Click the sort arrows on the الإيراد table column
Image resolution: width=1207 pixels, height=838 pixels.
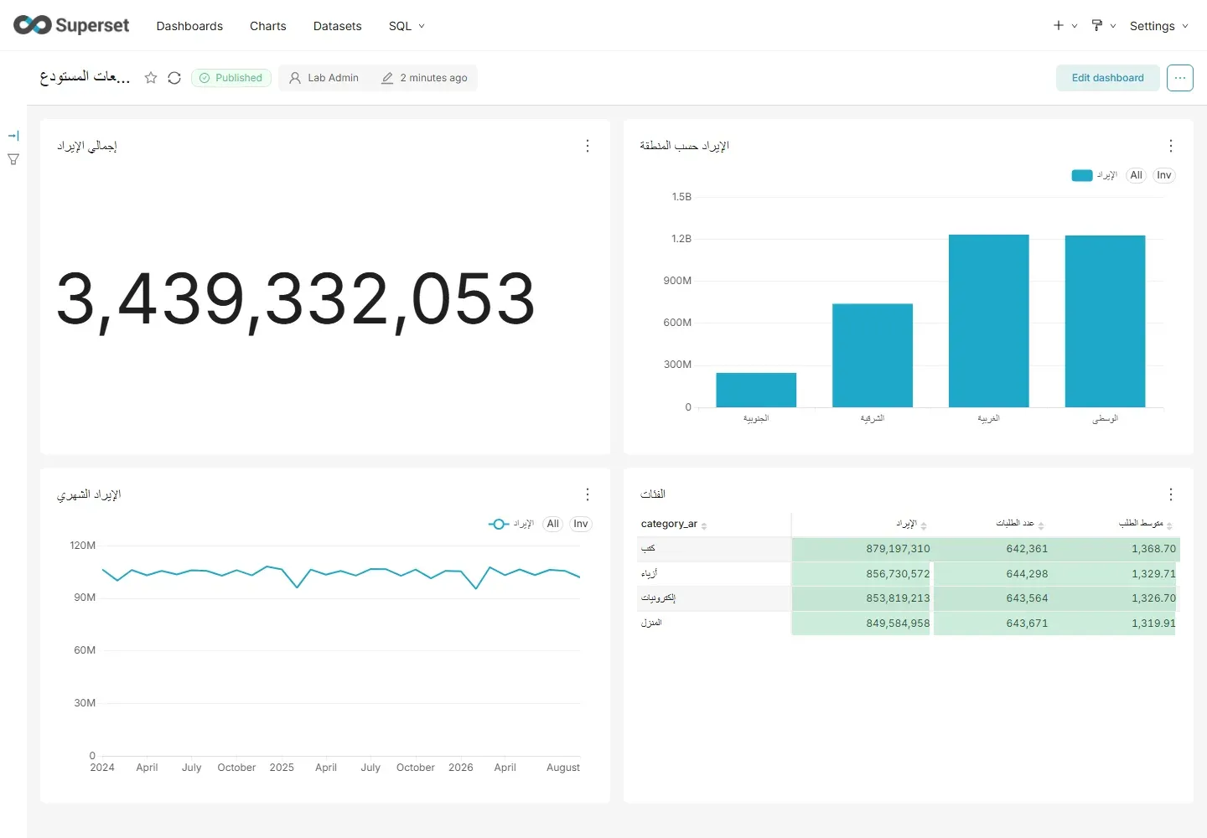click(x=924, y=525)
